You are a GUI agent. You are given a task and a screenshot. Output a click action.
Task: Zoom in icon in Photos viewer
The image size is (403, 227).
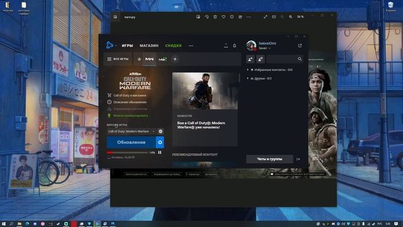click(290, 17)
